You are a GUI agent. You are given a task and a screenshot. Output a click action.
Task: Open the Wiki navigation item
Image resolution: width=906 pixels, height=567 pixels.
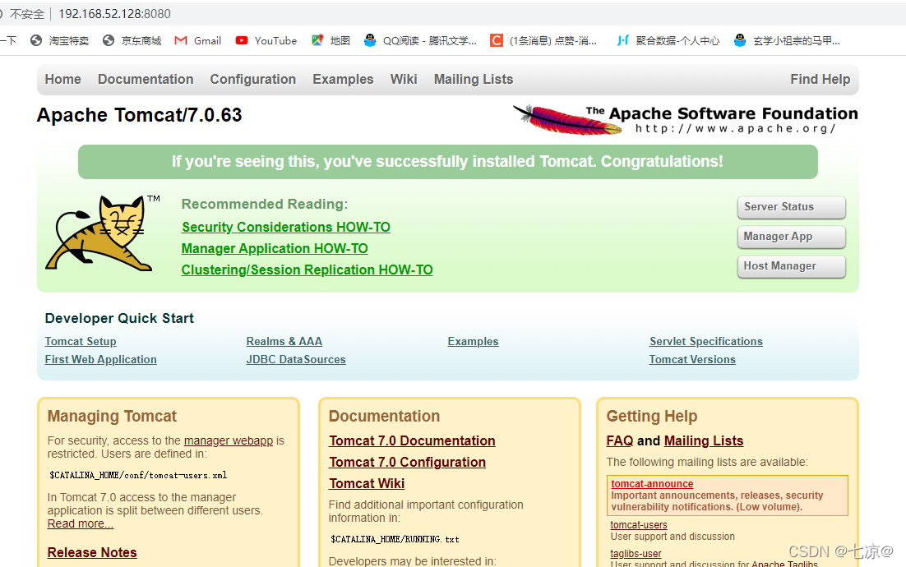(x=404, y=79)
